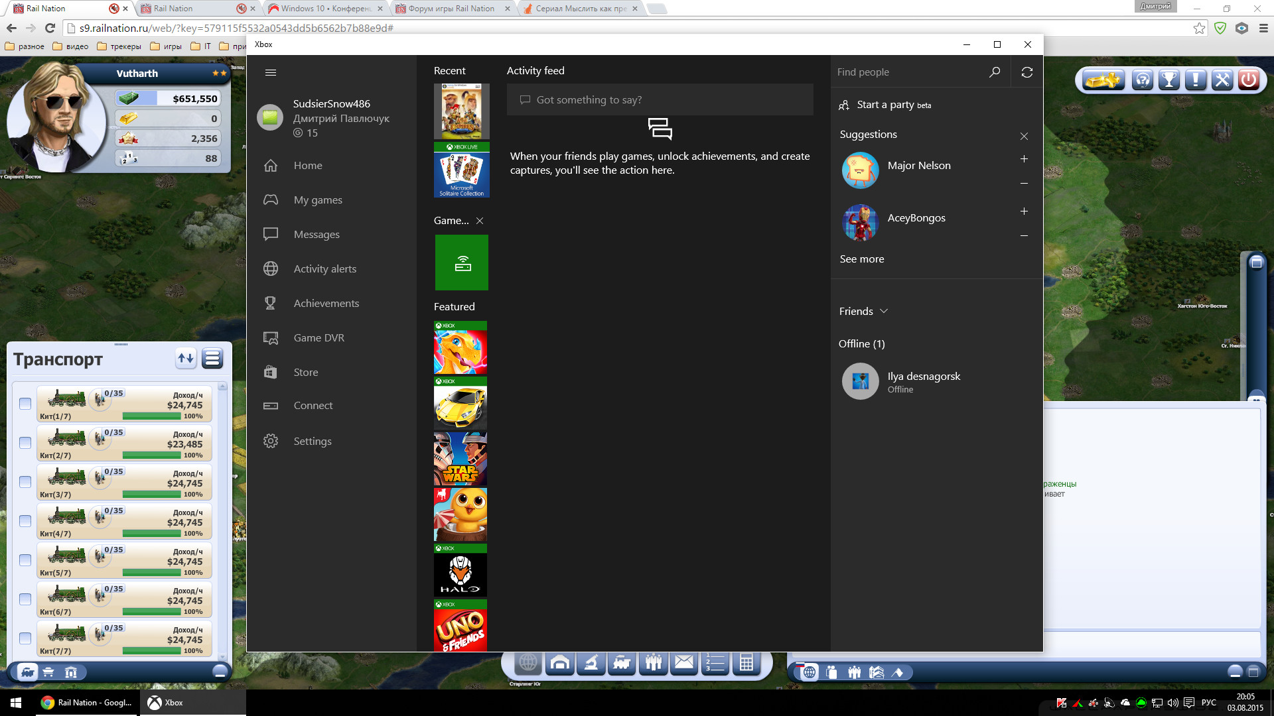Image resolution: width=1274 pixels, height=716 pixels.
Task: Remove AceyBongos suggestion with the minus icon
Action: pyautogui.click(x=1024, y=236)
